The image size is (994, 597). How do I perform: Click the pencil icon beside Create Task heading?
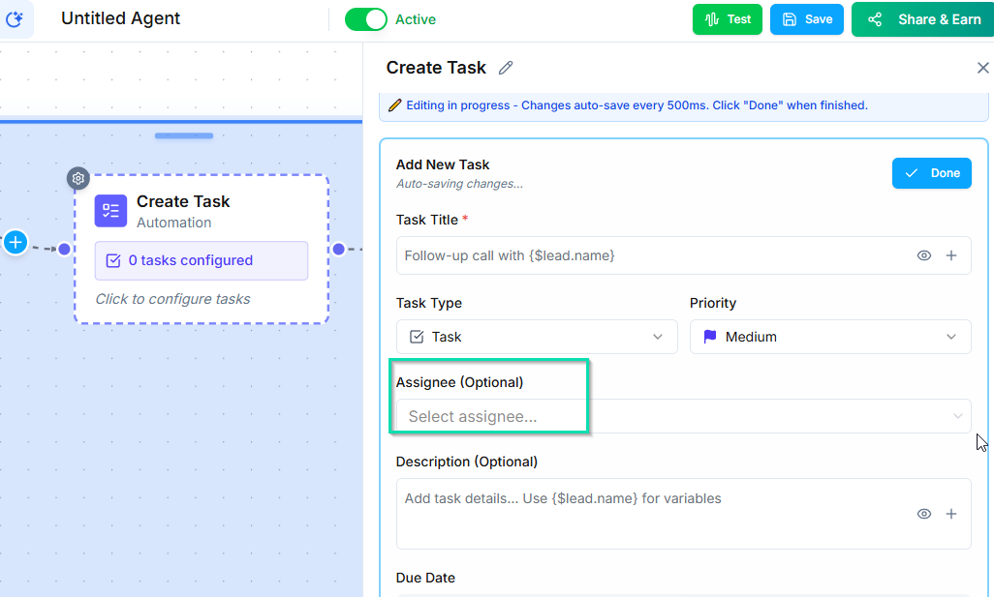[505, 68]
